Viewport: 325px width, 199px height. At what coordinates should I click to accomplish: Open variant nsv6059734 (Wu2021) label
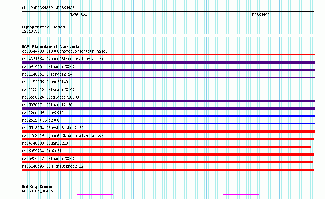tap(43, 151)
